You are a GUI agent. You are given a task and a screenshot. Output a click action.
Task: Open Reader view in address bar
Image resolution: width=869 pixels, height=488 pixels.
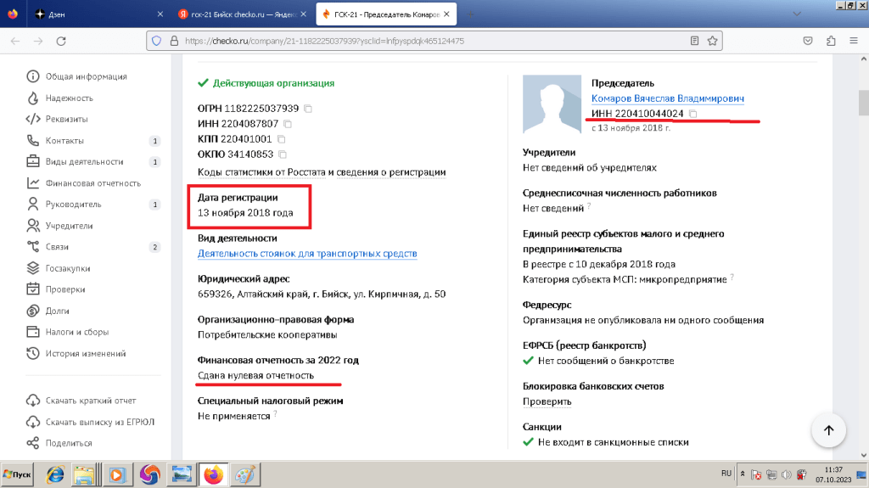695,40
